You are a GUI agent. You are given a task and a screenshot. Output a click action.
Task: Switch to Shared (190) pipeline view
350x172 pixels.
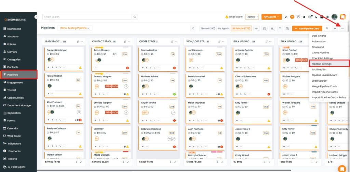(208, 29)
